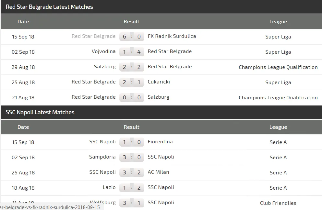The width and height of the screenshot is (322, 210).
Task: Click the Fiorentina team name
Action: (x=160, y=142)
